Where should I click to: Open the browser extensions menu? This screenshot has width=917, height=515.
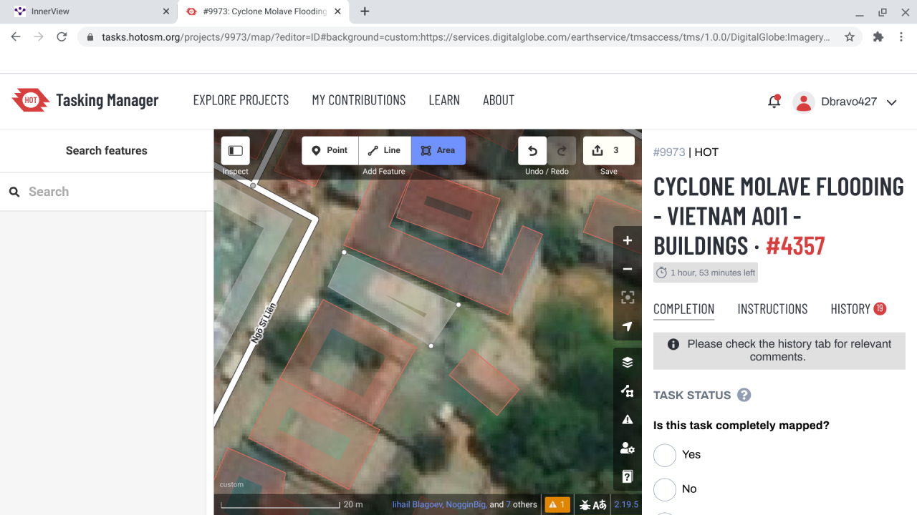pos(878,36)
